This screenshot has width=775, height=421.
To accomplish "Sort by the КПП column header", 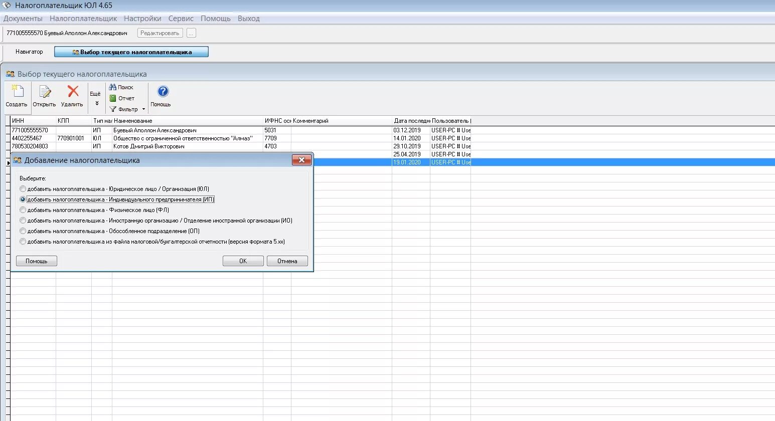I will click(74, 121).
